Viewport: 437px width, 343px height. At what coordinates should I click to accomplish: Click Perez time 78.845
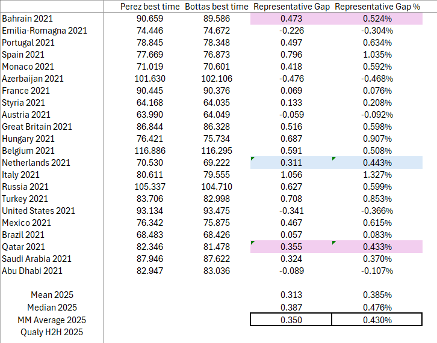click(150, 43)
